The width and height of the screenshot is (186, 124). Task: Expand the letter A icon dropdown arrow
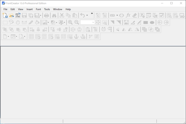[64, 23]
